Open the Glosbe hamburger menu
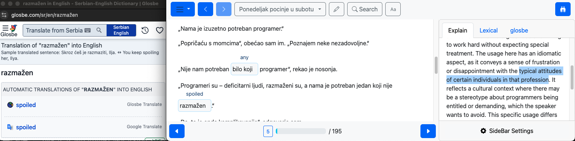This screenshot has height=141, width=575. [5, 28]
